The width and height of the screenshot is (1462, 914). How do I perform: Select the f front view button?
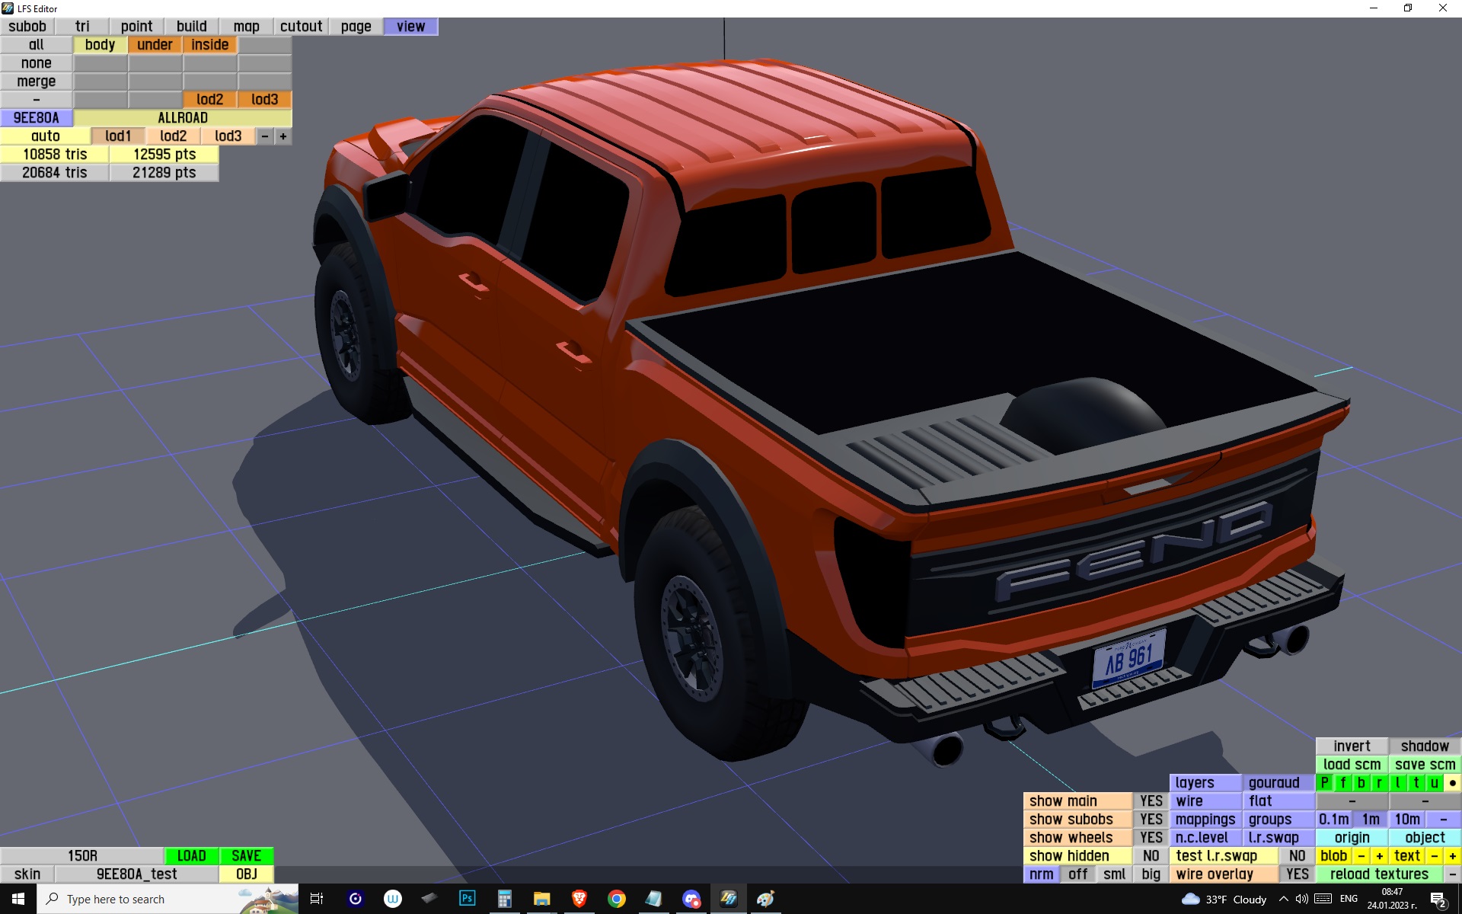click(x=1342, y=782)
